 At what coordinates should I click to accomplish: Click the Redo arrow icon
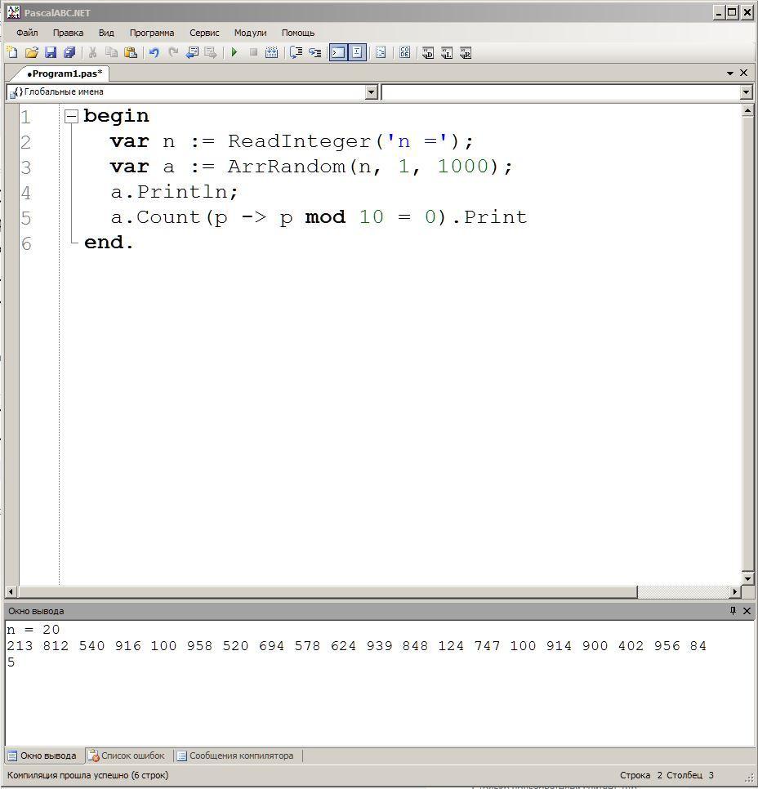(x=173, y=52)
